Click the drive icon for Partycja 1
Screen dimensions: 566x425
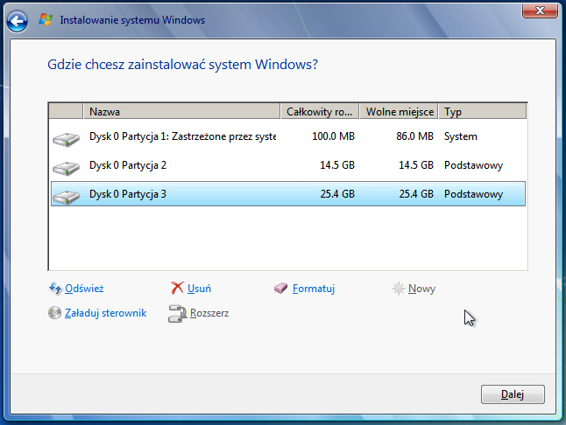pyautogui.click(x=66, y=139)
